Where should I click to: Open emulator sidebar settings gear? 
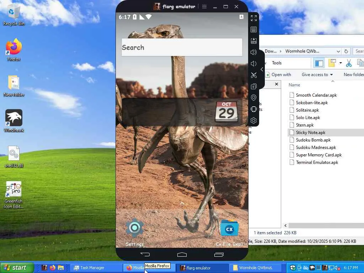[253, 121]
